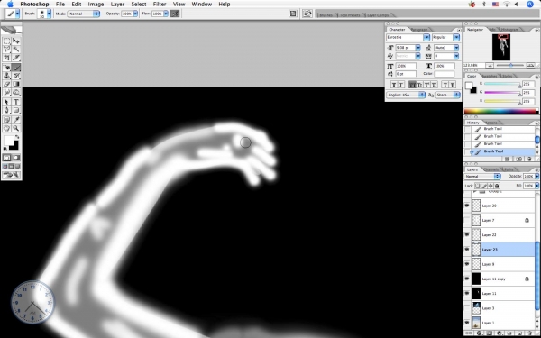Hide Layer 20 visibility eye

467,206
